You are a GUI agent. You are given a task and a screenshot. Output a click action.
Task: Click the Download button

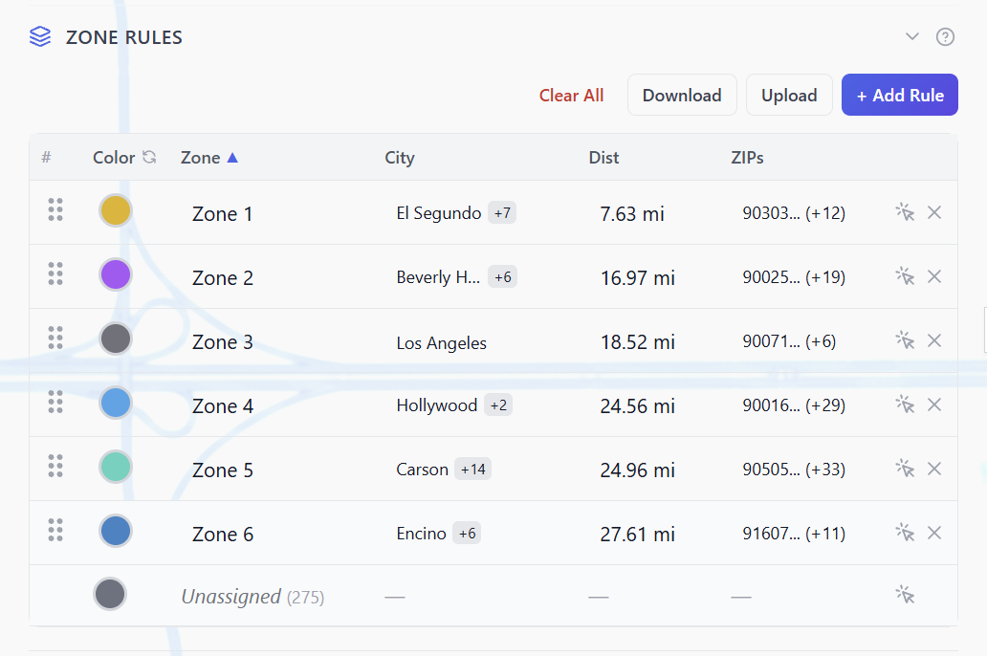(682, 95)
